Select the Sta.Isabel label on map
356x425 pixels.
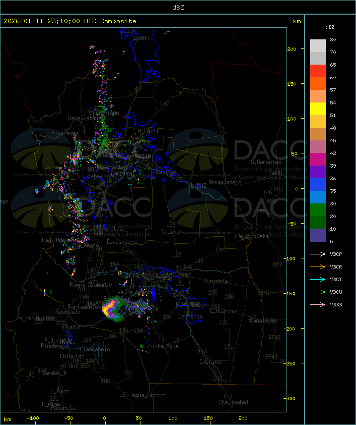point(234,402)
